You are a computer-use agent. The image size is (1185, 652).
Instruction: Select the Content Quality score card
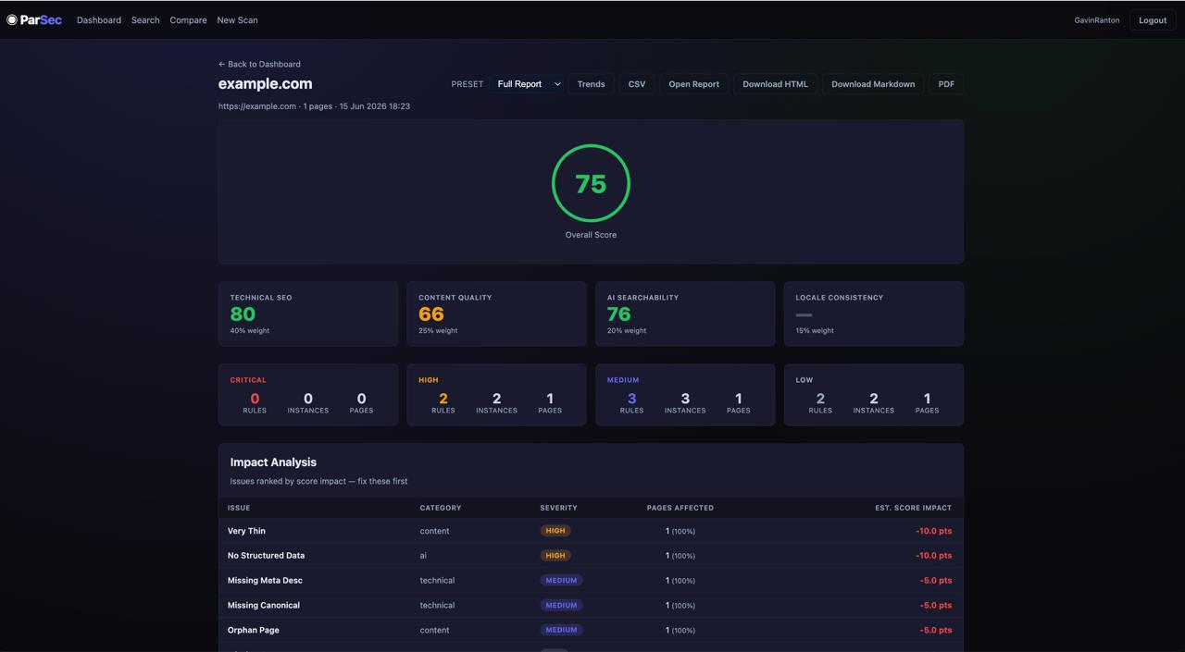tap(496, 314)
